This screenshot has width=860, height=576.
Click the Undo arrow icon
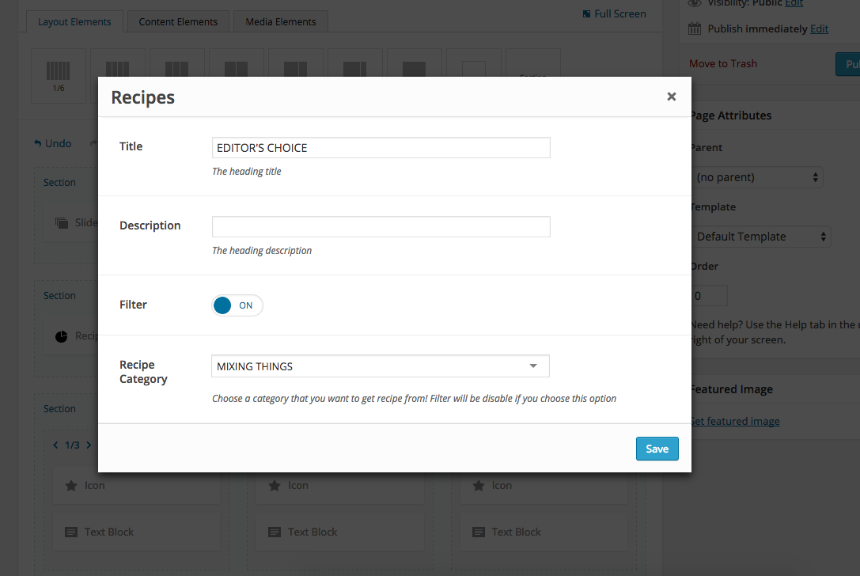[x=37, y=144]
